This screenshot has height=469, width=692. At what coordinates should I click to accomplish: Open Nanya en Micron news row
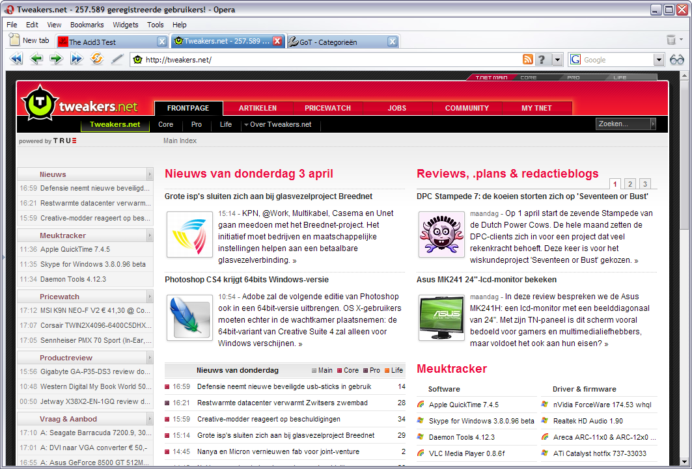click(x=284, y=451)
